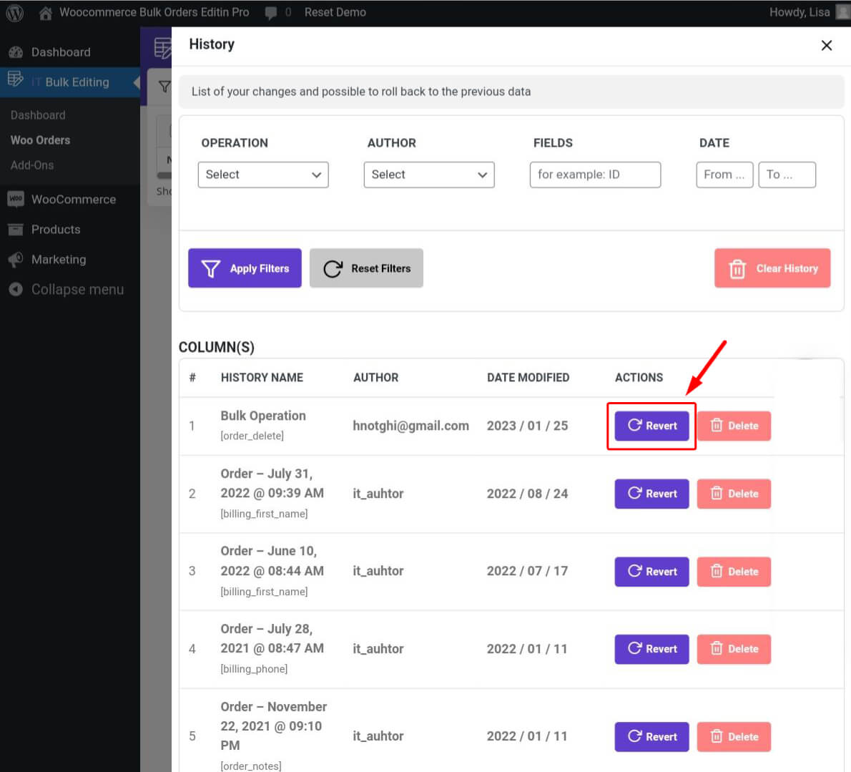Image resolution: width=851 pixels, height=772 pixels.
Task: Click the Collapse menu arrow icon
Action: click(16, 289)
